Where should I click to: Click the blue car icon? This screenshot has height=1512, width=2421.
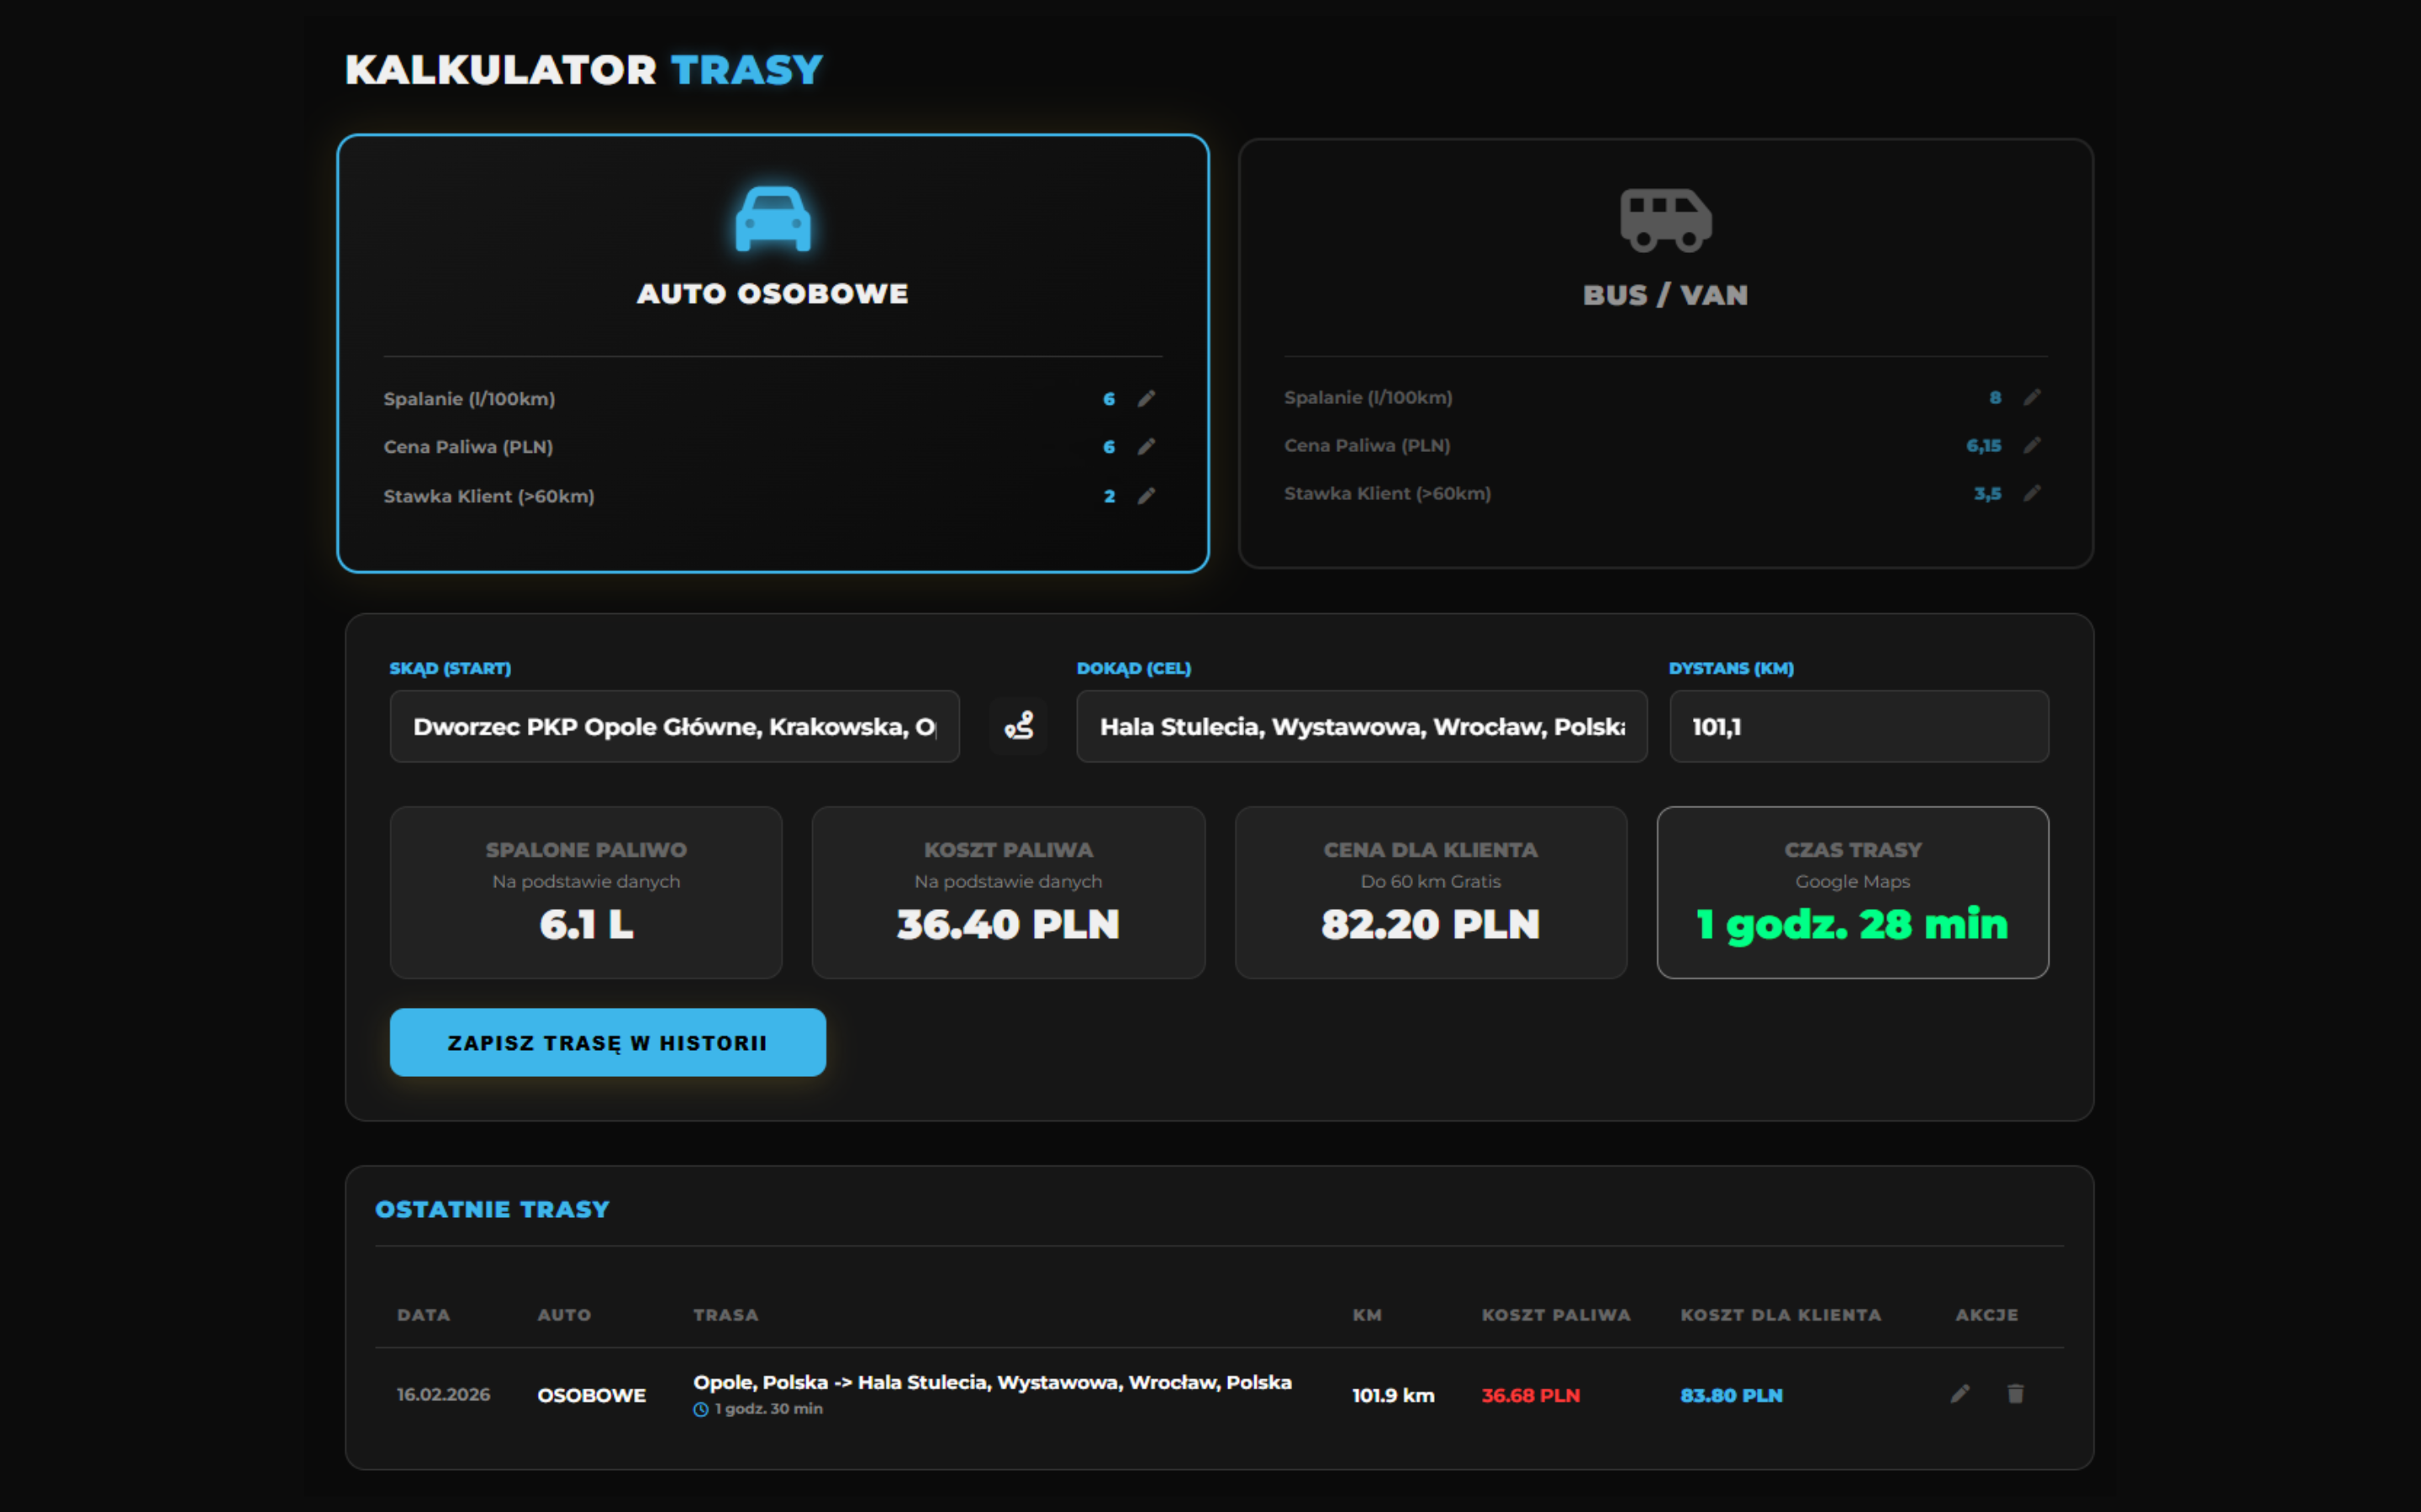tap(773, 219)
